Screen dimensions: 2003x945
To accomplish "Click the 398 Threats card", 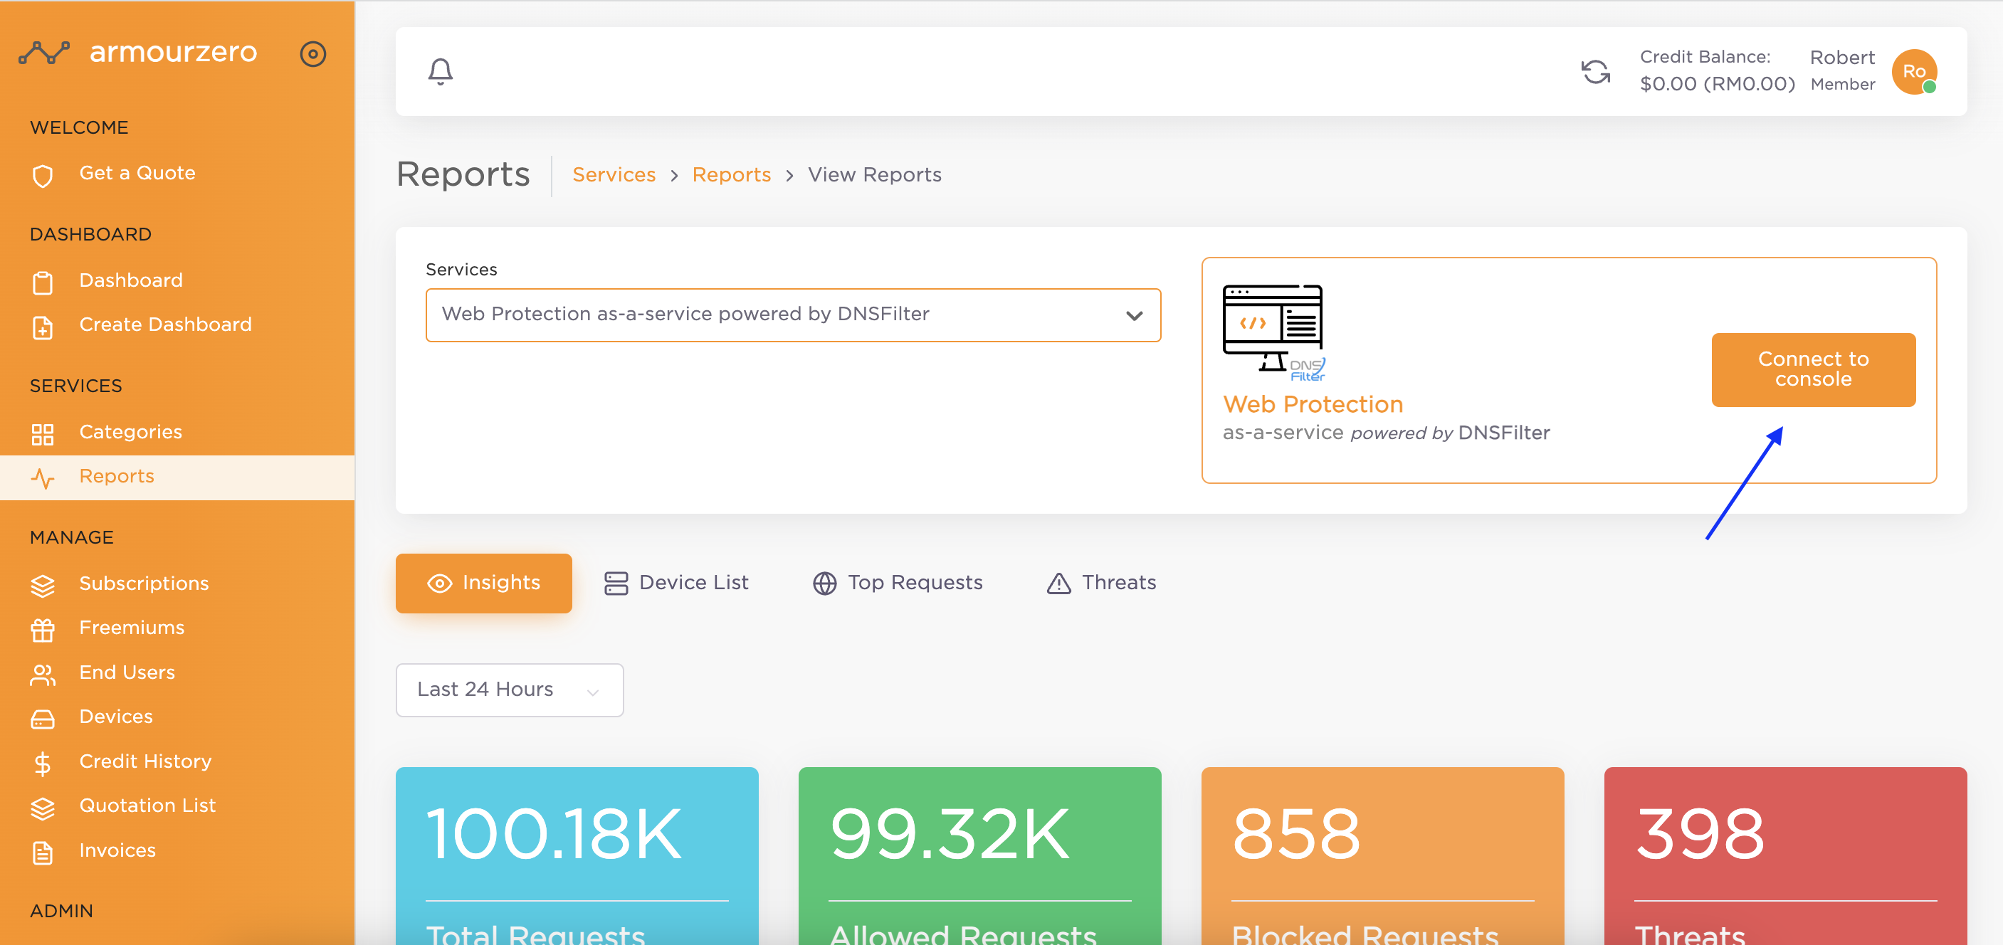I will (x=1785, y=855).
